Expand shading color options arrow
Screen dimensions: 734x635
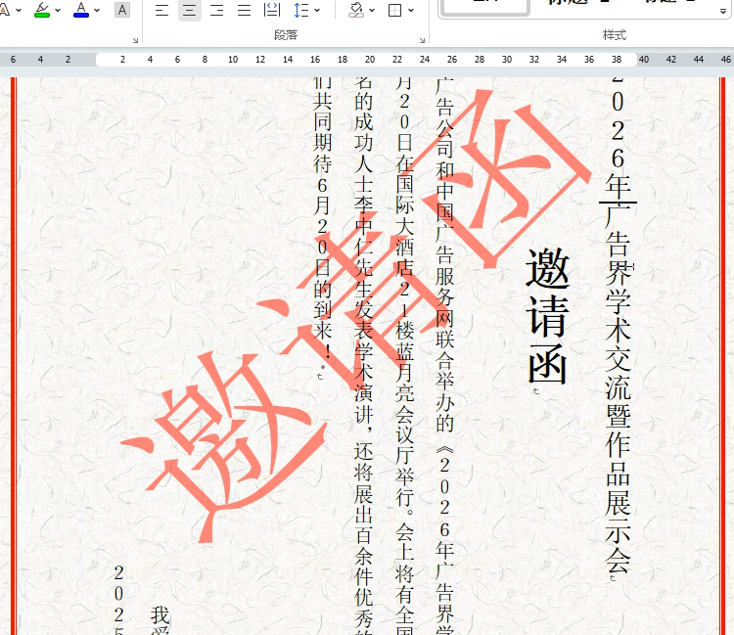(x=372, y=11)
